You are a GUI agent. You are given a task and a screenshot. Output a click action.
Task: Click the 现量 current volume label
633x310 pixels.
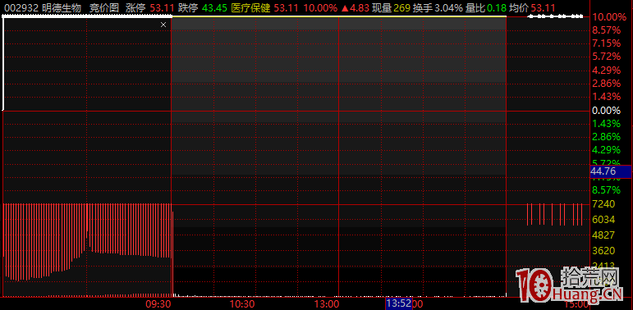pos(381,7)
